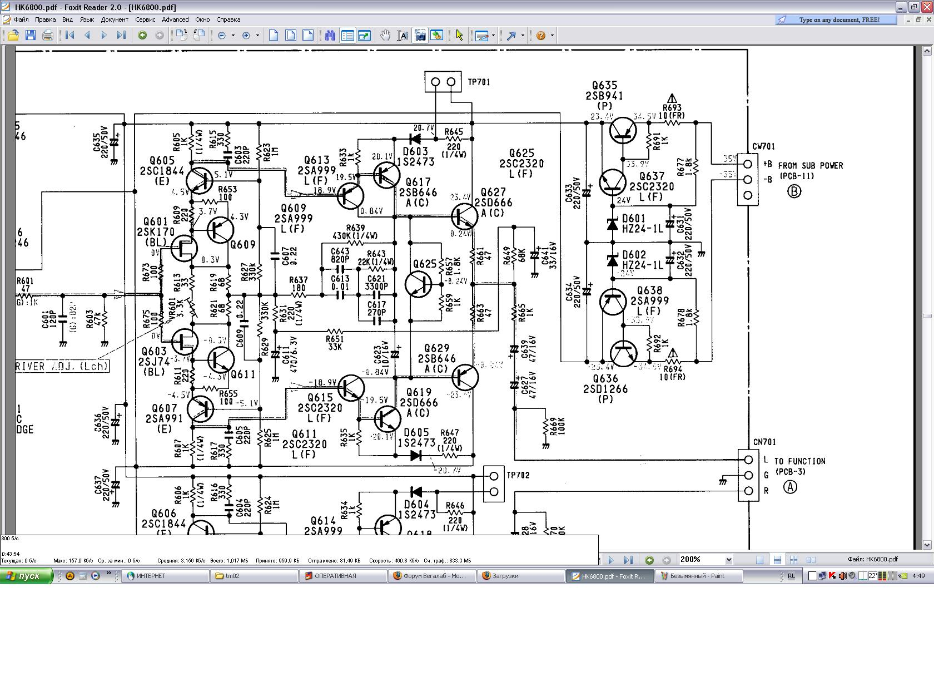Click next page arrow in bottom status bar
This screenshot has height=681, width=934.
pyautogui.click(x=611, y=560)
